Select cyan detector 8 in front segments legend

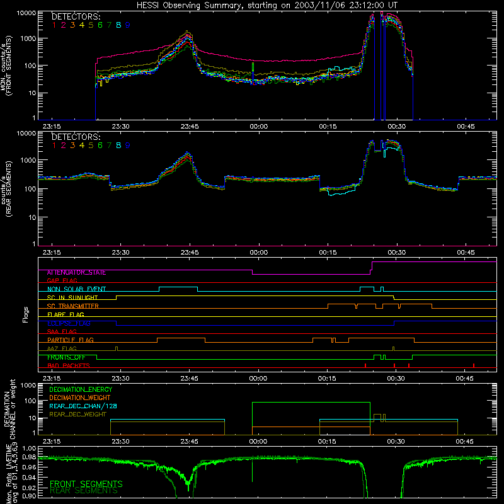(118, 25)
